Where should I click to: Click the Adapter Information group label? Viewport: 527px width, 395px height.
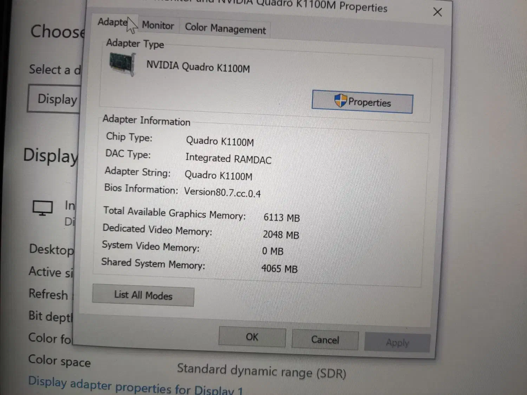pos(147,120)
